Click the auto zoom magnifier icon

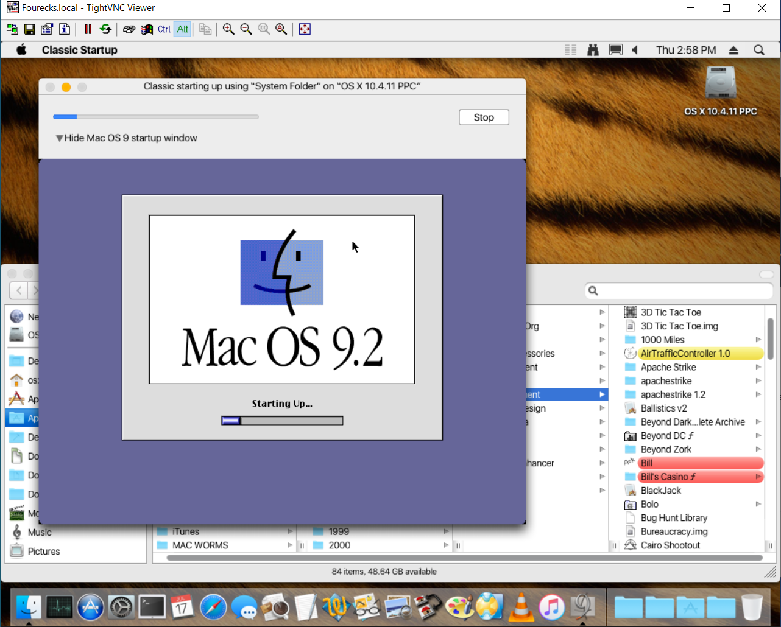(x=281, y=29)
